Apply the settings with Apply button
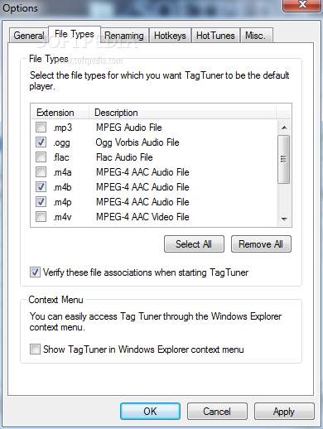The width and height of the screenshot is (323, 429). [284, 412]
